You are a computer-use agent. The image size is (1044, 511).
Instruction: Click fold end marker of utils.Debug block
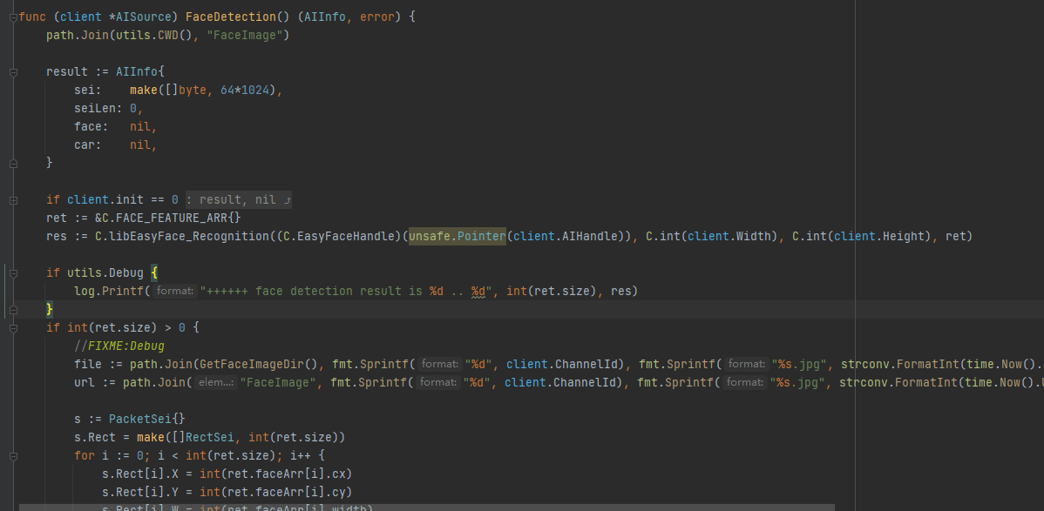point(13,310)
